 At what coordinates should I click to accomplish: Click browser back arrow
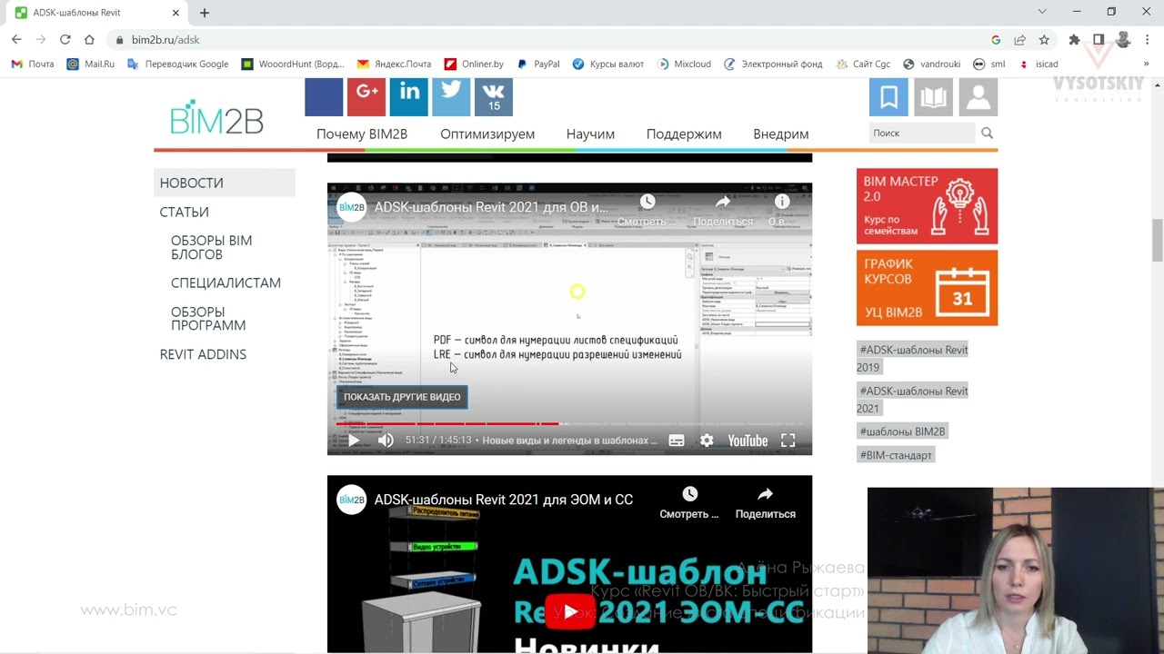coord(16,40)
